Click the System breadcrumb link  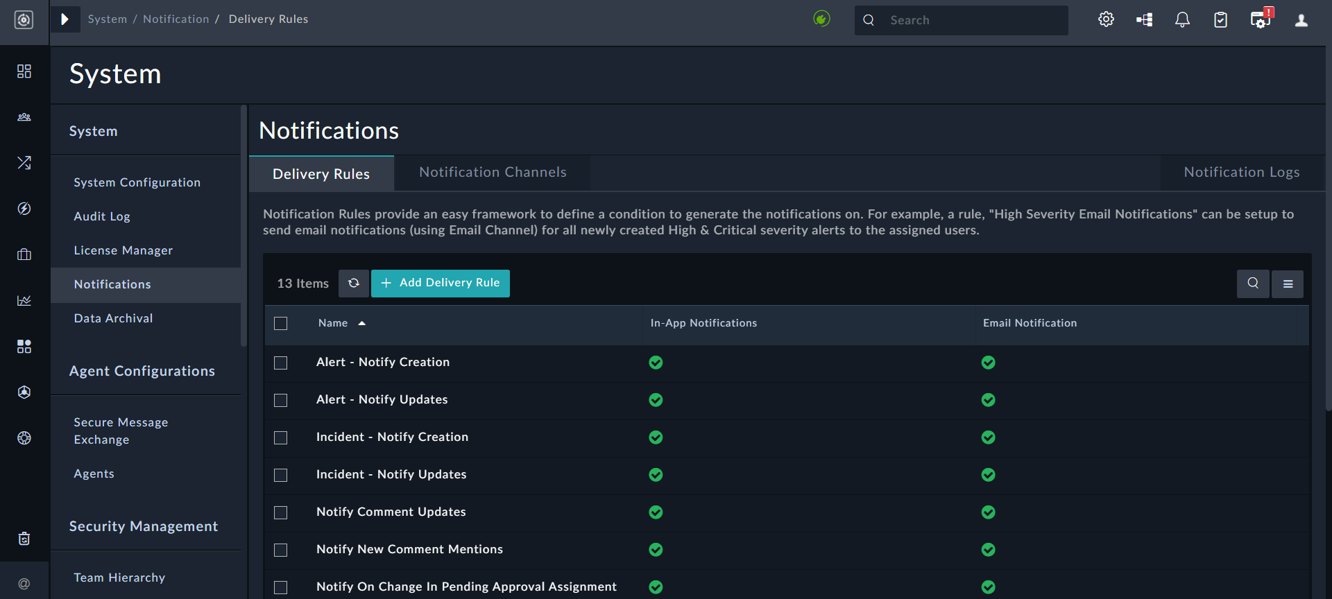pos(108,19)
